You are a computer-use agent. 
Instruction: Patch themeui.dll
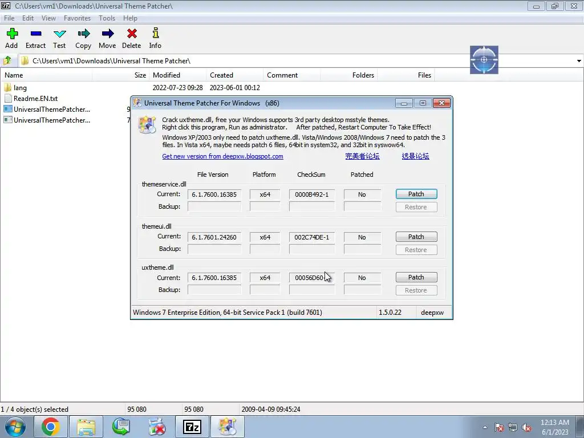click(416, 237)
